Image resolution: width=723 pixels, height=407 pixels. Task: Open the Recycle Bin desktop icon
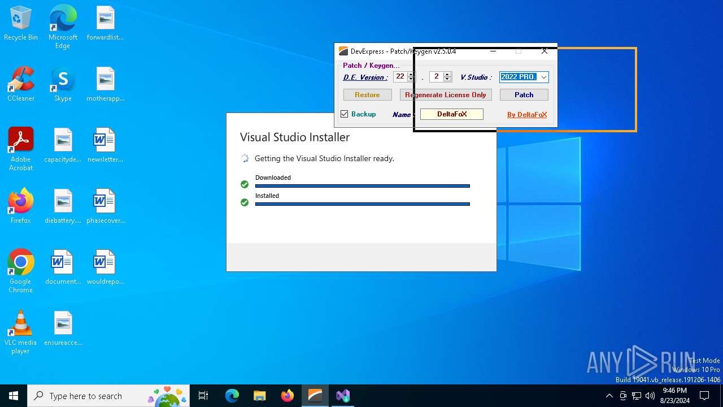21,24
